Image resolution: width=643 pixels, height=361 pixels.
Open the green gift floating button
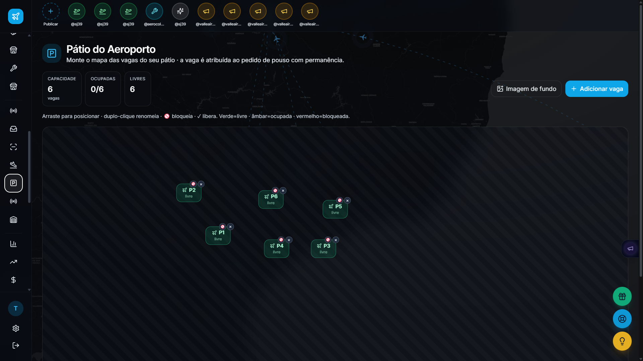(622, 296)
